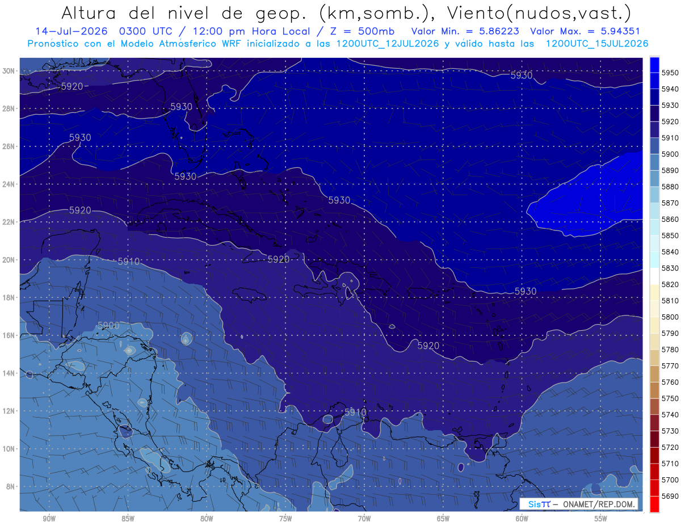Click the red swatch below 5690

(x=654, y=504)
